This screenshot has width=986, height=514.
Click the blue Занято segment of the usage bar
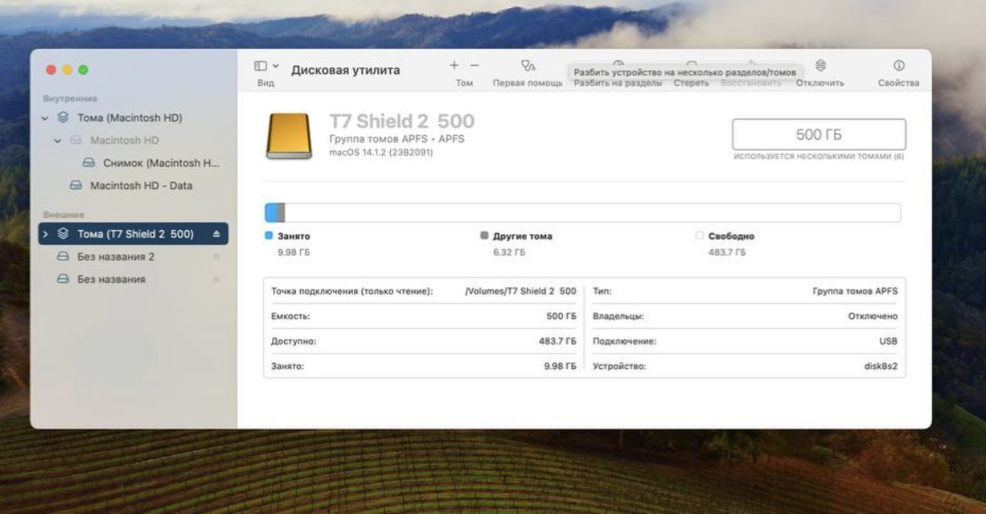pyautogui.click(x=271, y=212)
